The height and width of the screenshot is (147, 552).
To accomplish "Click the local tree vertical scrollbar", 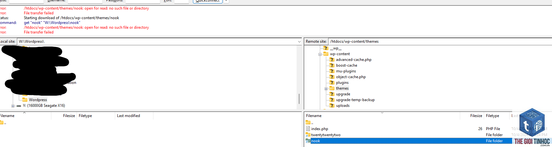I will (x=299, y=99).
